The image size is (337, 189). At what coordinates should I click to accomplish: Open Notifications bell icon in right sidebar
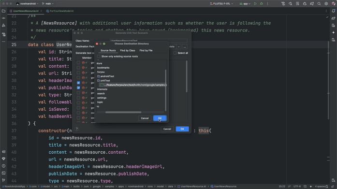[333, 11]
